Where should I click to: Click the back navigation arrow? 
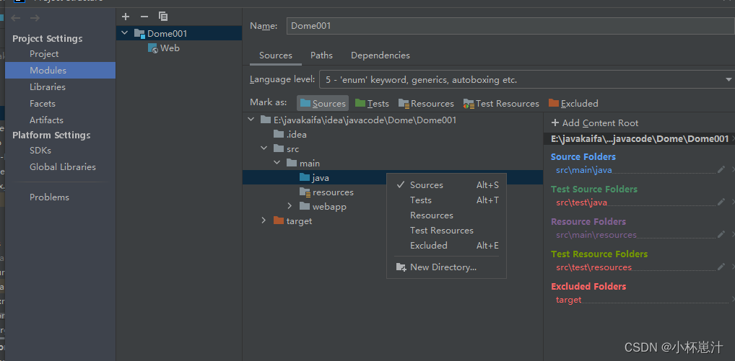tap(16, 18)
